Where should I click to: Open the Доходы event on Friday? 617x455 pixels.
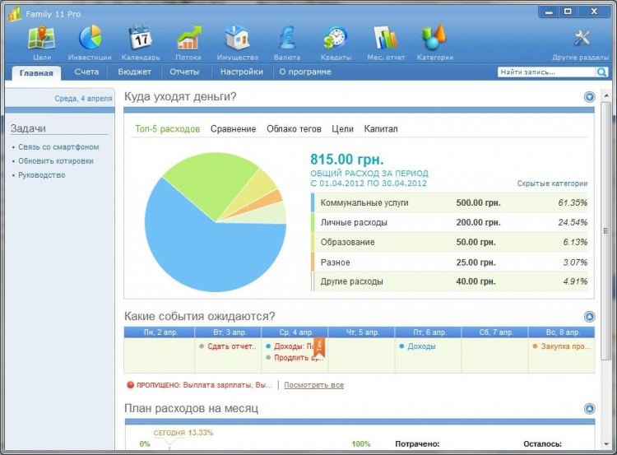(417, 346)
